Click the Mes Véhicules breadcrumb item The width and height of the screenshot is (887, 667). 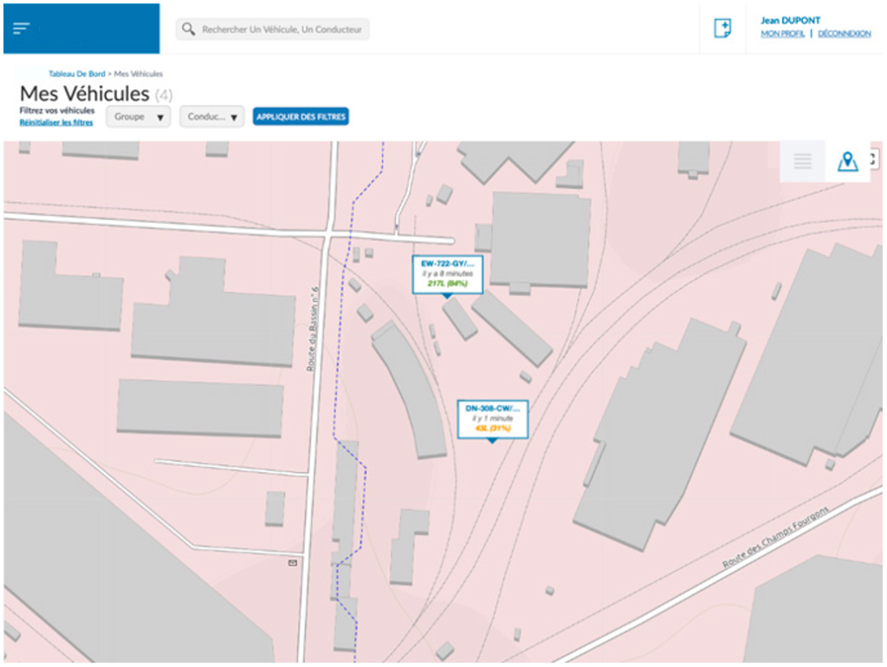point(139,74)
